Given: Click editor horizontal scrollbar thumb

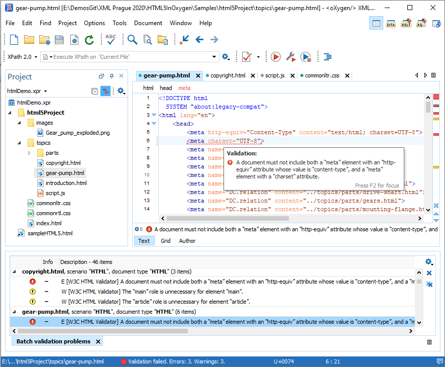Looking at the screenshot, I should 228,218.
